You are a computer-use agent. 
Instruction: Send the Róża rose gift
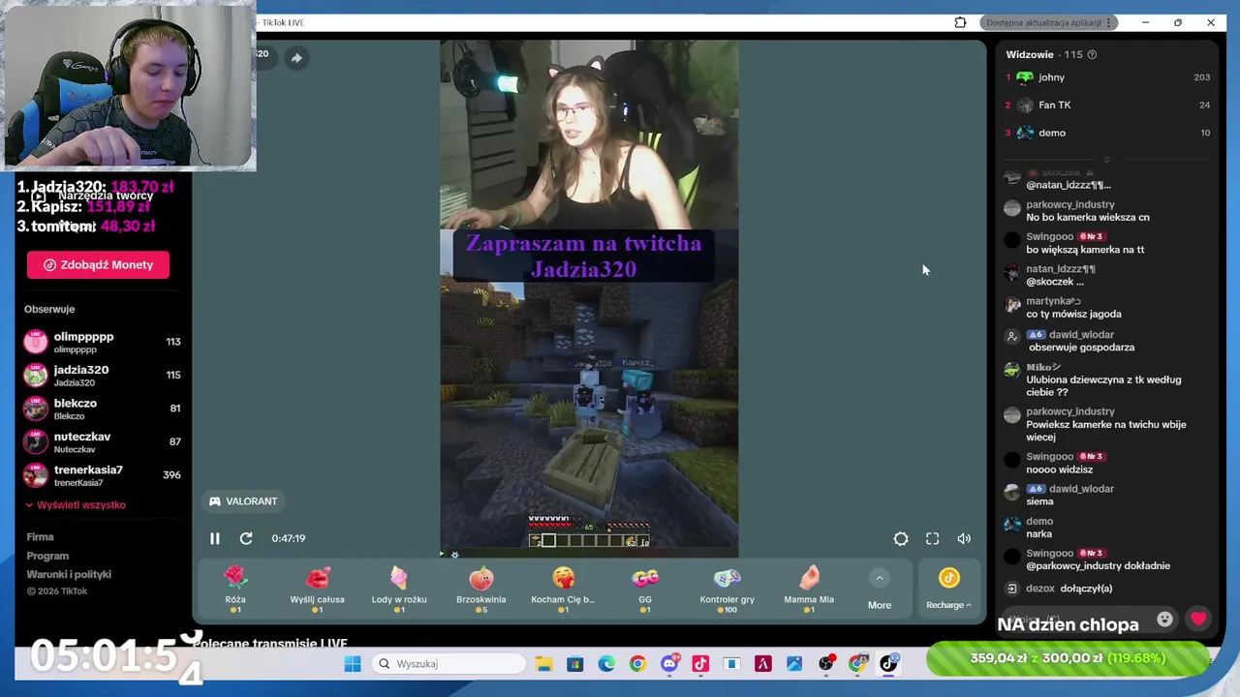pos(235,590)
